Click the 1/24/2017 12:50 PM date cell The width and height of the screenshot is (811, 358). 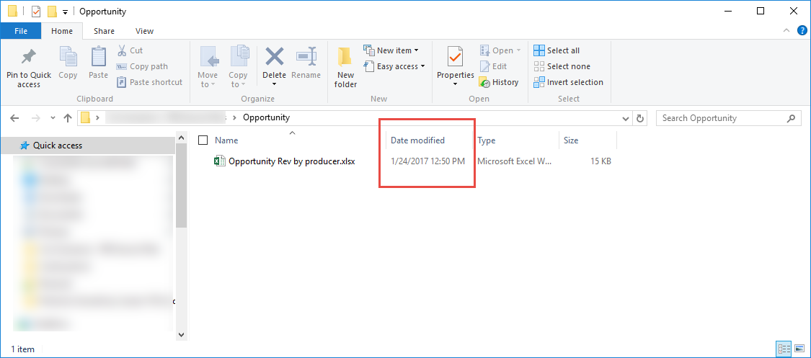427,161
